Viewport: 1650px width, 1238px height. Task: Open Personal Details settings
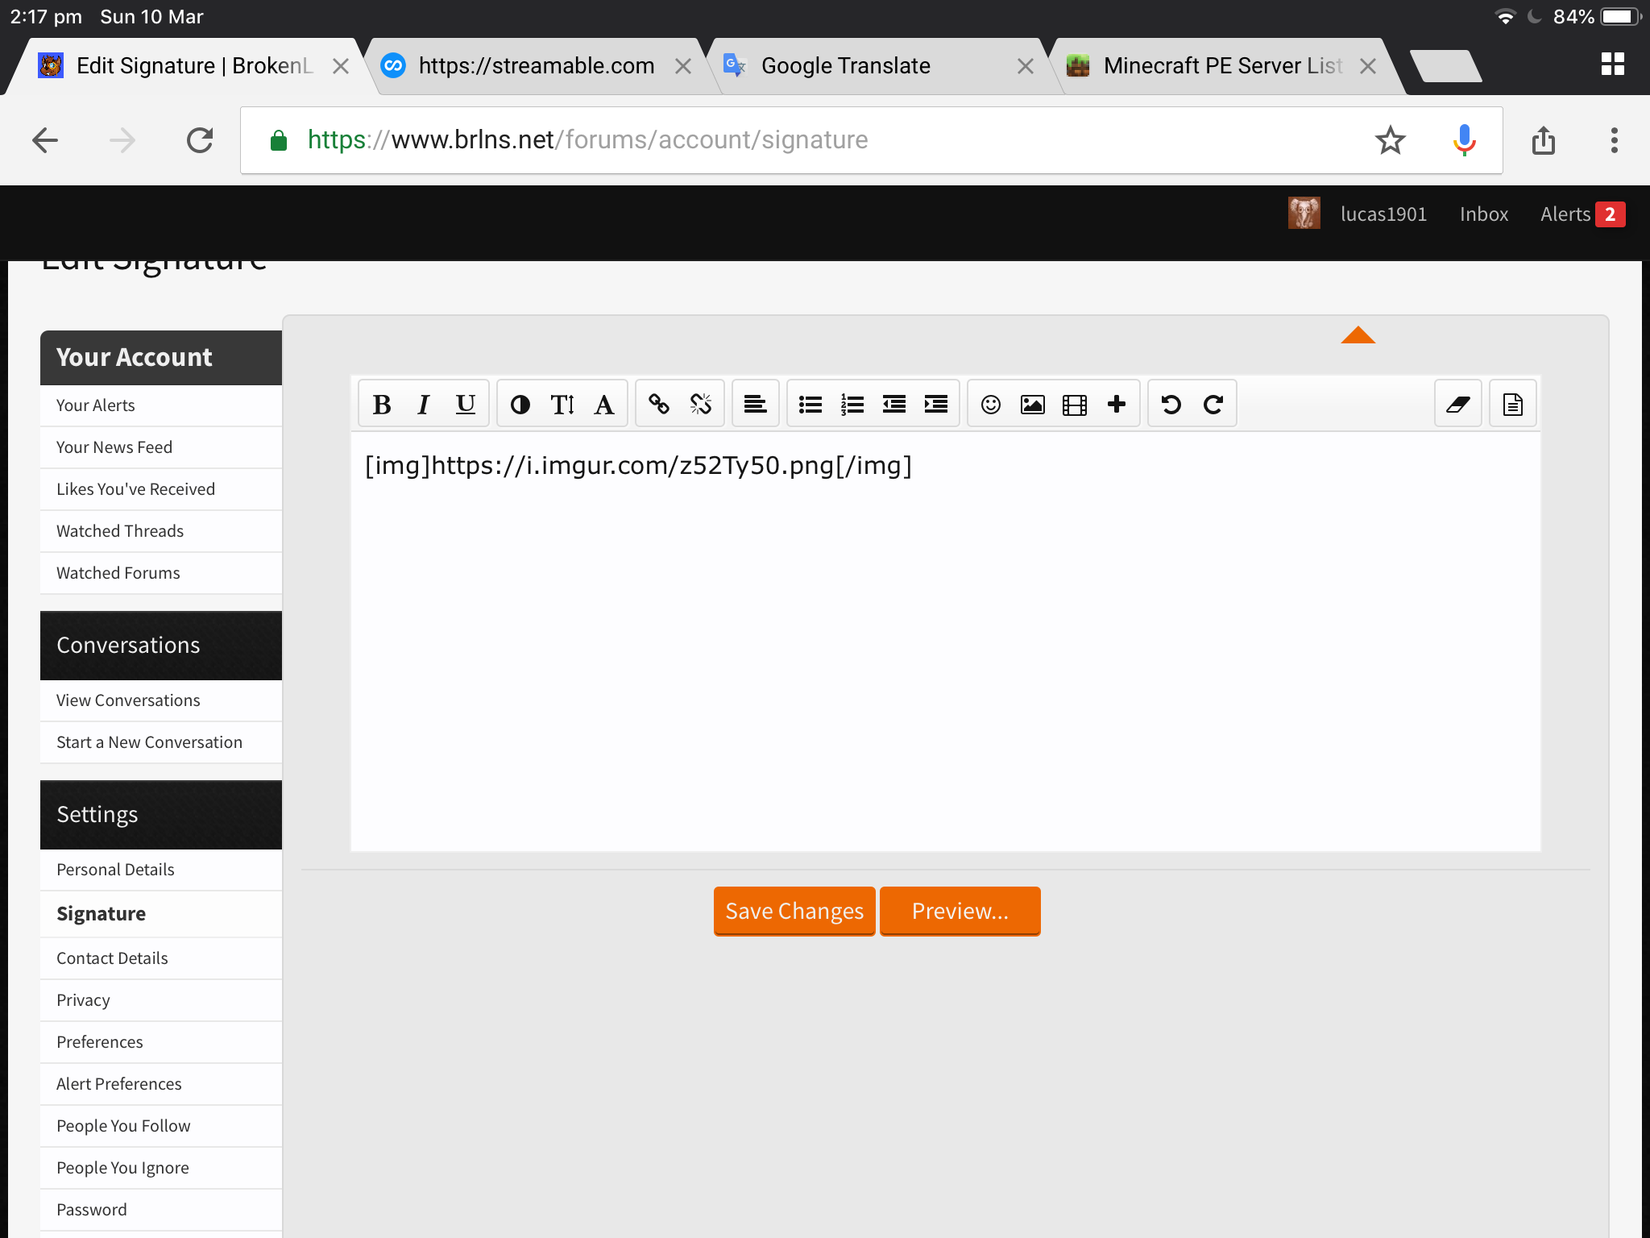[161, 870]
